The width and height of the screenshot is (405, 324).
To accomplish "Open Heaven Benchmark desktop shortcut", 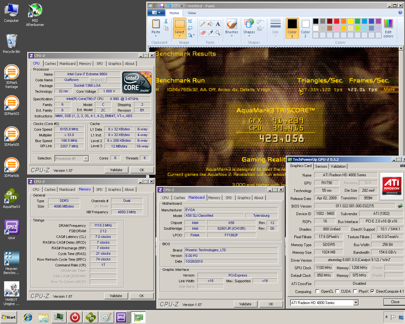I will 11,262.
